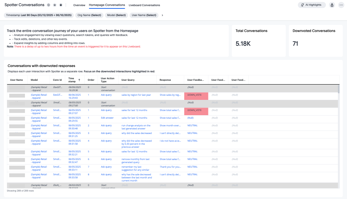Open the Timestamp Last 90 Days filter
Viewport: 347px width, 199px height.
click(x=38, y=15)
